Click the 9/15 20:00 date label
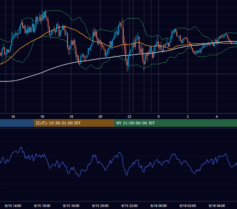237x209 pixels. coord(100,206)
